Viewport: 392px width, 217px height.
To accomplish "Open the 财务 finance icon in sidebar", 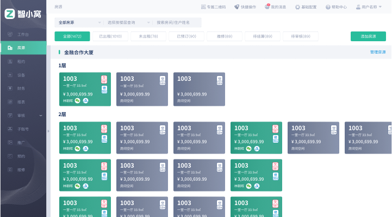I will pos(10,88).
